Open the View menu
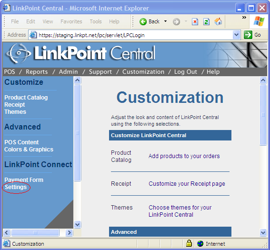Screen dimensions: 270x250 pyautogui.click(x=48, y=21)
